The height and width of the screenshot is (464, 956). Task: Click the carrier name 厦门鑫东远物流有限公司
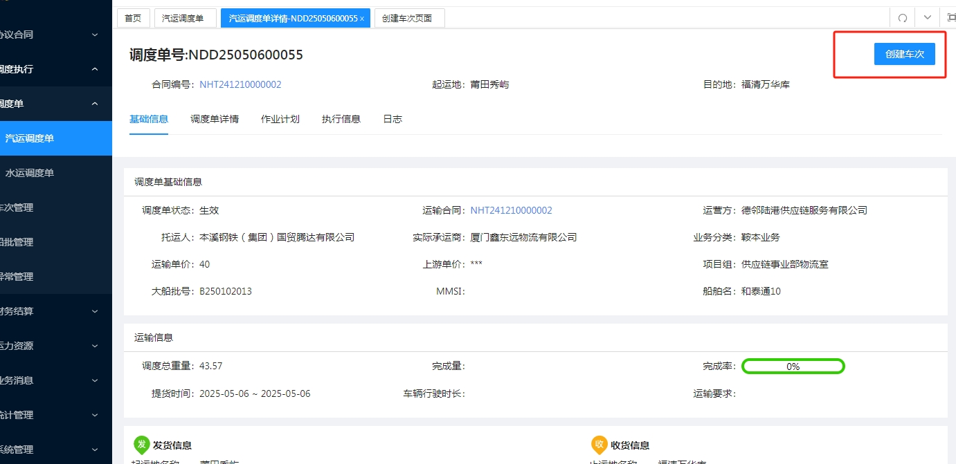point(523,238)
